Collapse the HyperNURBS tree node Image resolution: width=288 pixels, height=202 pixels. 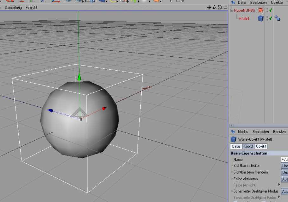pos(232,10)
